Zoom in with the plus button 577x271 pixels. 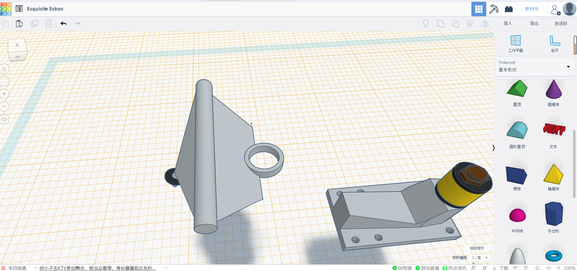point(4,94)
